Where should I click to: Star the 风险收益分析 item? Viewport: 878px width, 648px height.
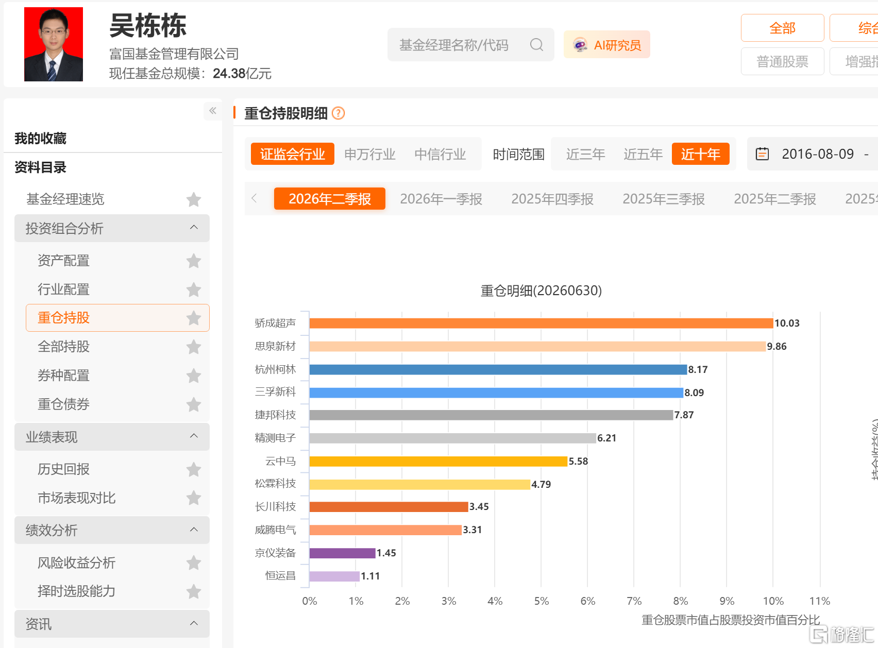(x=194, y=562)
